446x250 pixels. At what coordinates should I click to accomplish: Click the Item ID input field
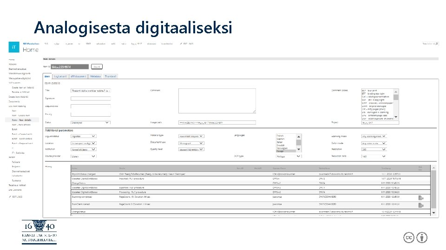70,67
